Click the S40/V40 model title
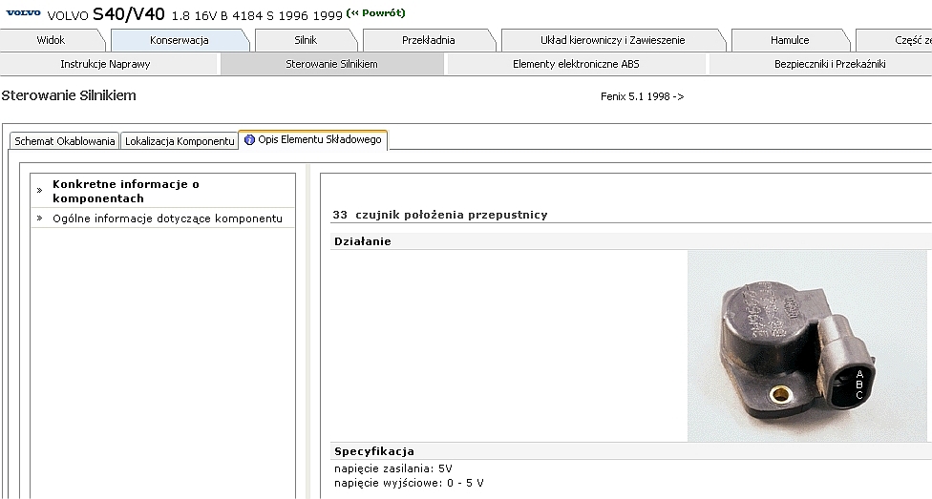The height and width of the screenshot is (499, 932). (x=129, y=13)
